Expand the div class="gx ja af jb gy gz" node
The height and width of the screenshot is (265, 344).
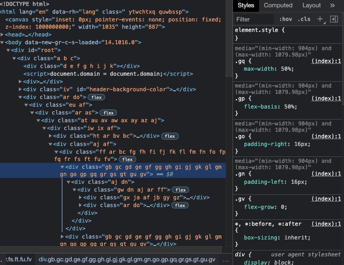(x=80, y=197)
